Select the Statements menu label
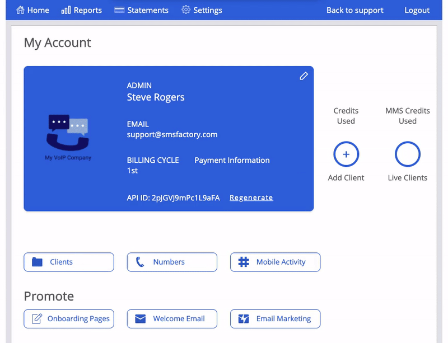 [148, 10]
